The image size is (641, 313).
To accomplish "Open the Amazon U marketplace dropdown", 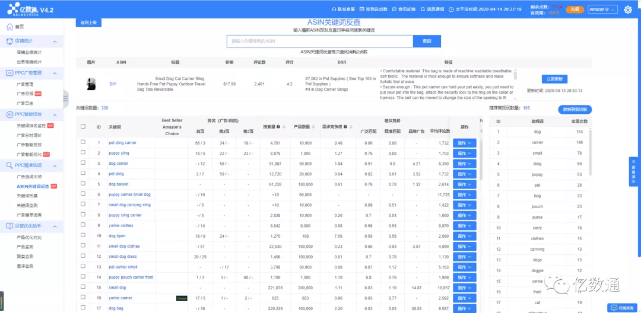I will point(602,9).
